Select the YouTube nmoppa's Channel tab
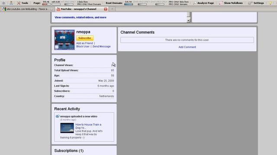Image resolution: width=277 pixels, height=155 pixels. click(79, 9)
